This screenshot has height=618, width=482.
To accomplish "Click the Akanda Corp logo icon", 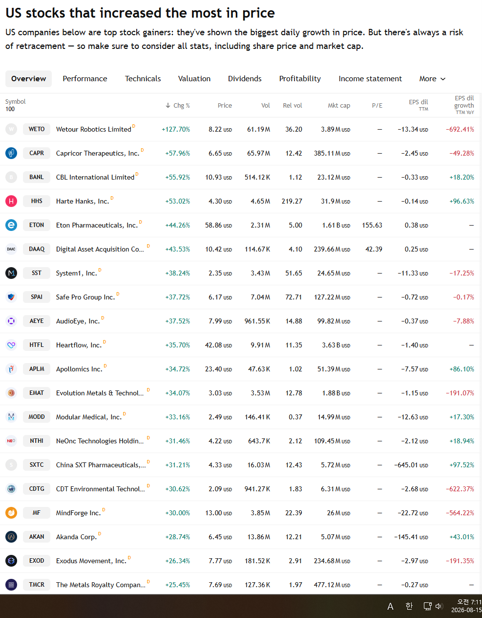I will (x=11, y=537).
